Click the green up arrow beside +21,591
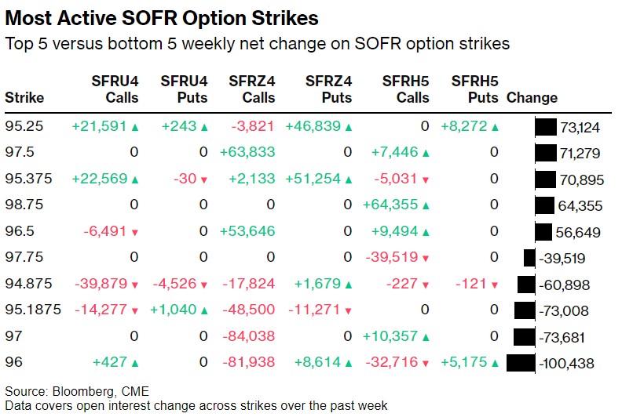622x417 pixels. coord(134,126)
